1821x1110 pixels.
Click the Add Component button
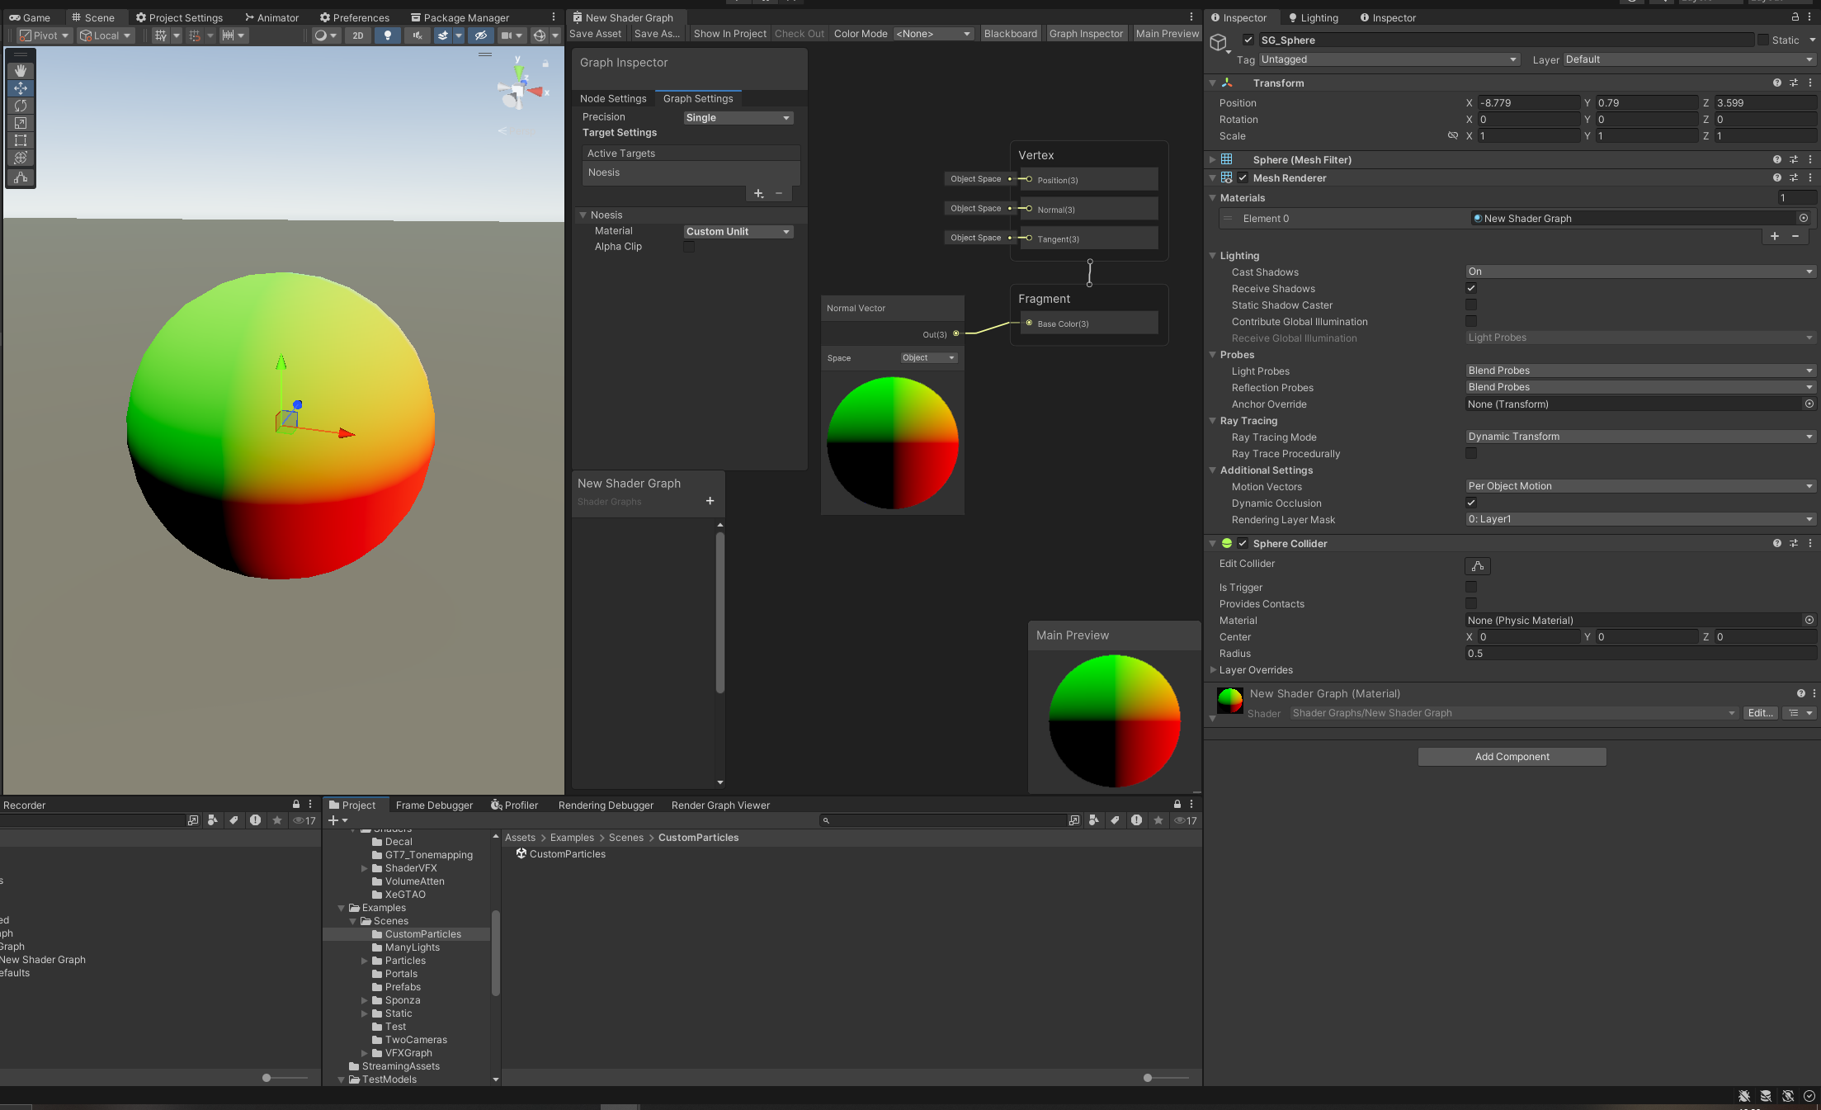pyautogui.click(x=1512, y=757)
